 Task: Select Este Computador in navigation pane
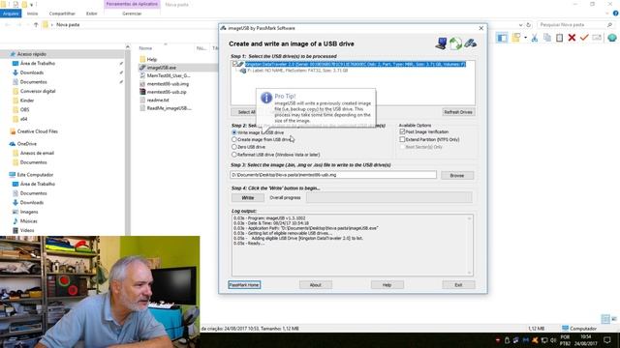coord(35,175)
